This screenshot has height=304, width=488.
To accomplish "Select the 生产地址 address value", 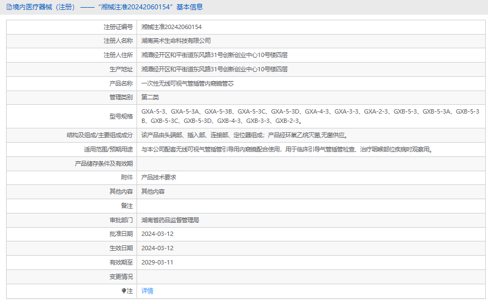I will (x=214, y=69).
